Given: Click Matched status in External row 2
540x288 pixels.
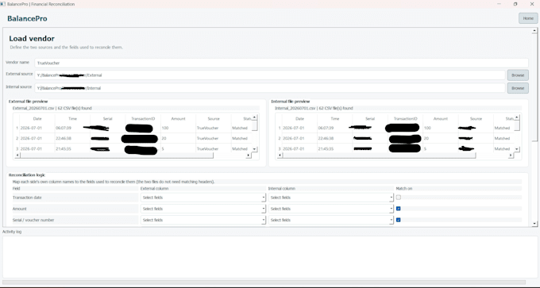Looking at the screenshot, I should [x=240, y=138].
